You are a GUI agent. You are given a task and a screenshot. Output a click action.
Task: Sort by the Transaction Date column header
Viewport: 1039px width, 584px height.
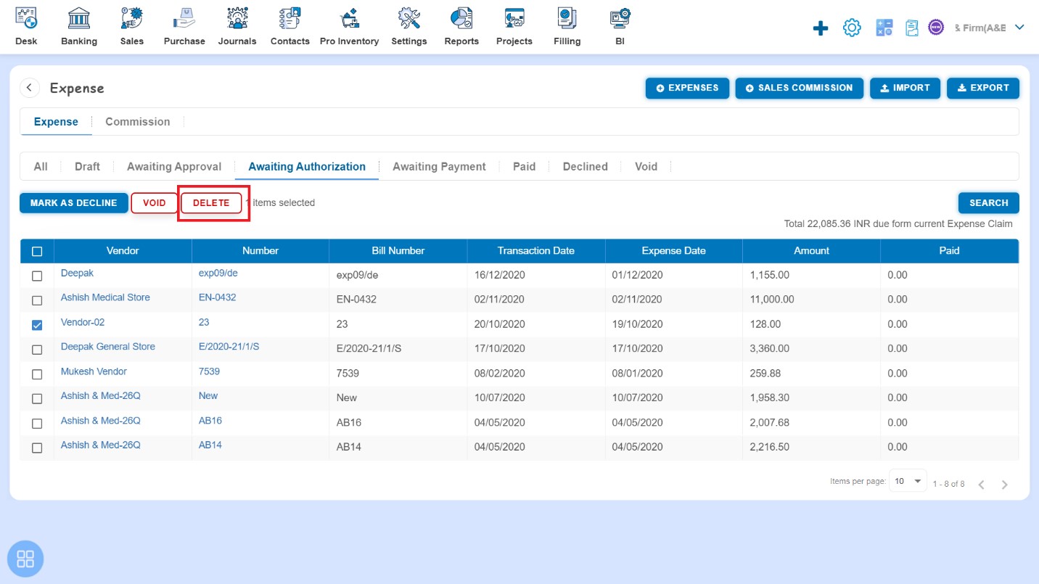coord(535,251)
